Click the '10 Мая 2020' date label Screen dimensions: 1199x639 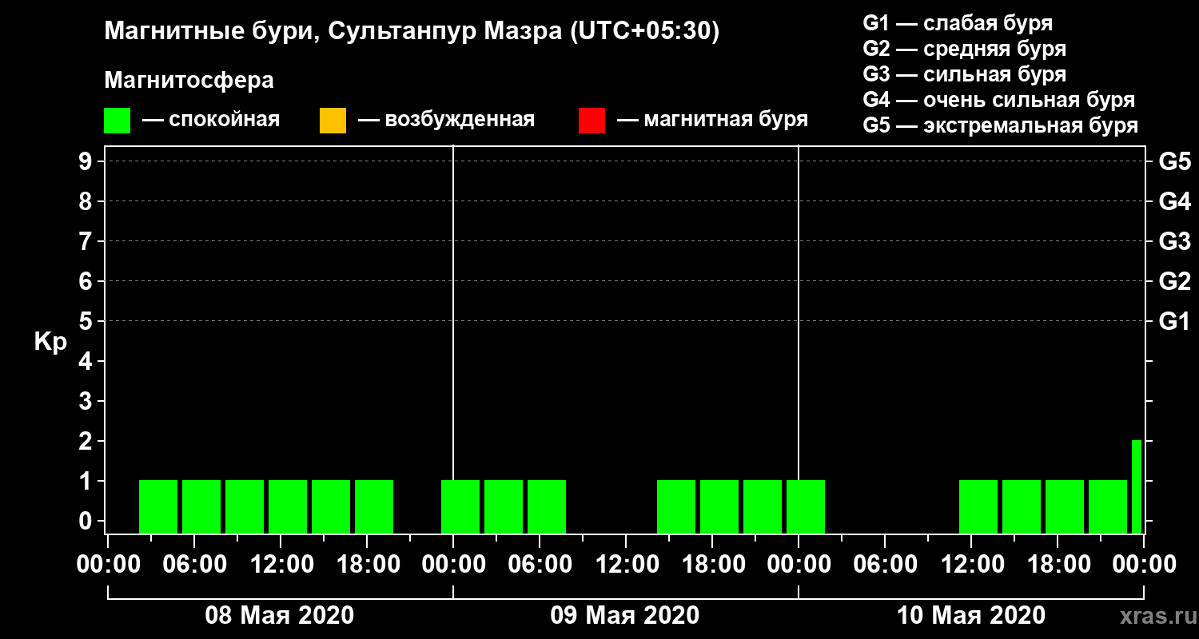click(x=971, y=615)
